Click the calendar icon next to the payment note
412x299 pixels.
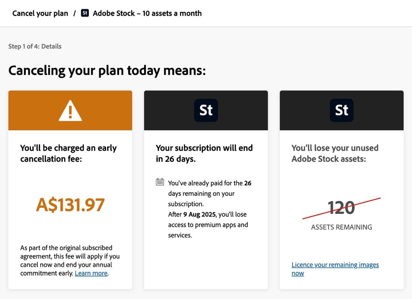point(160,182)
